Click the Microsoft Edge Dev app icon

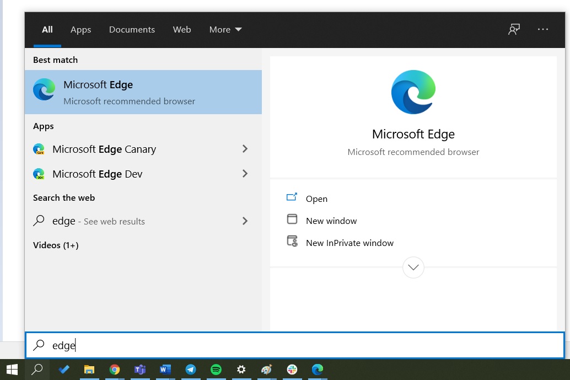[39, 173]
